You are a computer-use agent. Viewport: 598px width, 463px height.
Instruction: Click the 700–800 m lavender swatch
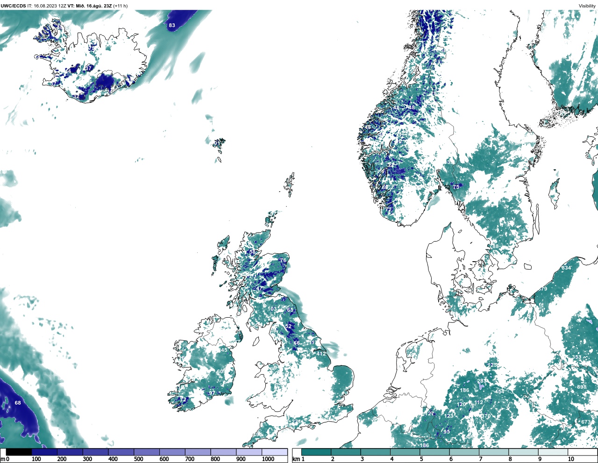(198, 452)
